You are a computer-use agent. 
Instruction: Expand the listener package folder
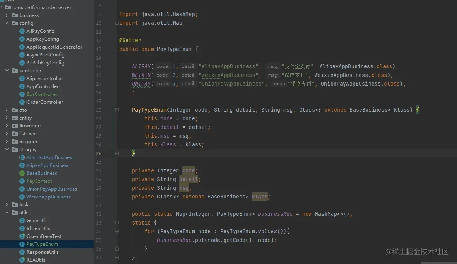(7, 133)
